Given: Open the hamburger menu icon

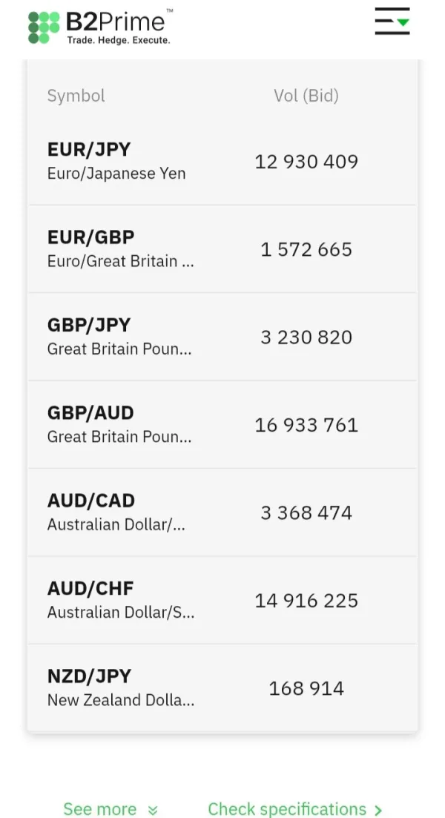Looking at the screenshot, I should pyautogui.click(x=392, y=22).
